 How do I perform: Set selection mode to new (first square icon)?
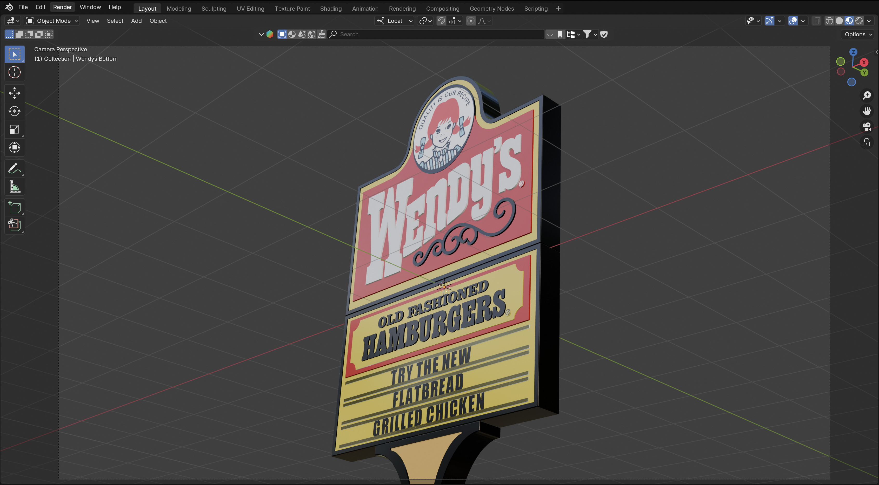[9, 34]
